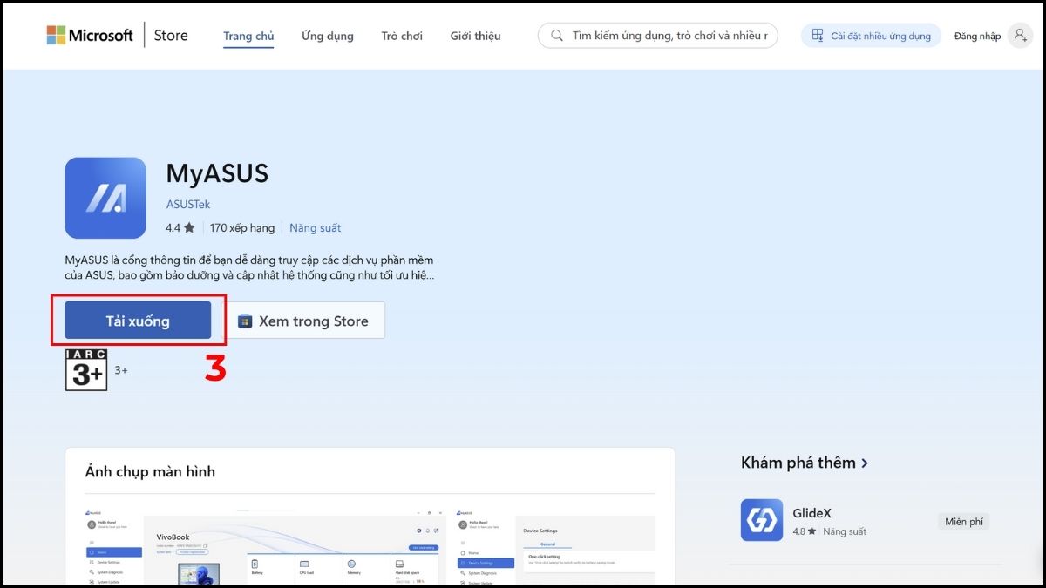1046x588 pixels.
Task: Click the Đăng nhập sign-in link
Action: (x=977, y=37)
